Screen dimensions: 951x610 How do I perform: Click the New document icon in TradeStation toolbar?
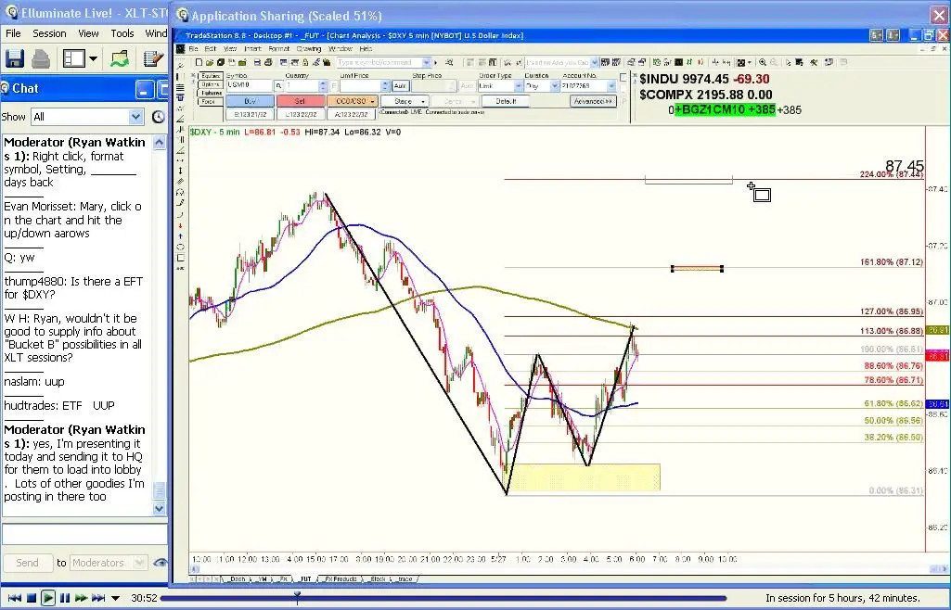[199, 62]
